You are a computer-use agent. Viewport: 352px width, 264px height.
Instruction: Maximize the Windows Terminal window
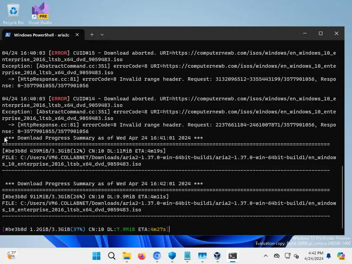pyautogui.click(x=321, y=33)
